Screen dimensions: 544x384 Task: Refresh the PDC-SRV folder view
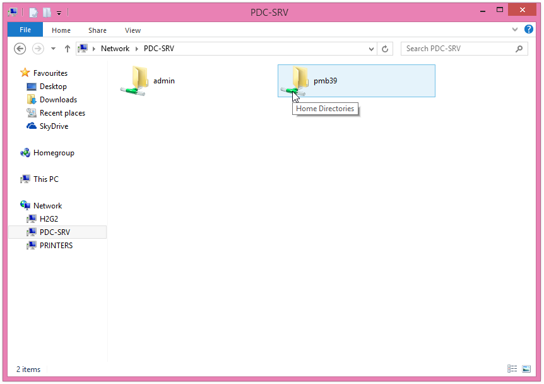pos(386,49)
